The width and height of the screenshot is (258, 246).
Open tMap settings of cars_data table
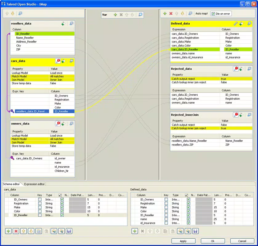click(58, 61)
